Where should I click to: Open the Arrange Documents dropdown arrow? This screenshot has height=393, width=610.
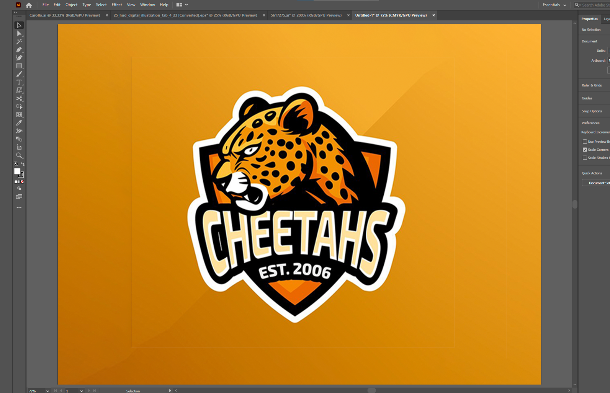(x=186, y=5)
